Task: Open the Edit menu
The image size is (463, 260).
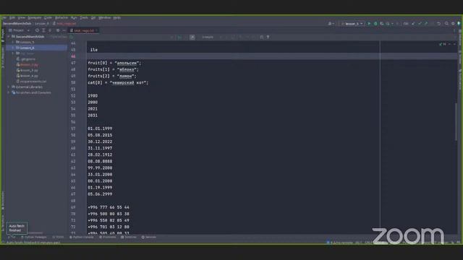Action: tap(12, 17)
